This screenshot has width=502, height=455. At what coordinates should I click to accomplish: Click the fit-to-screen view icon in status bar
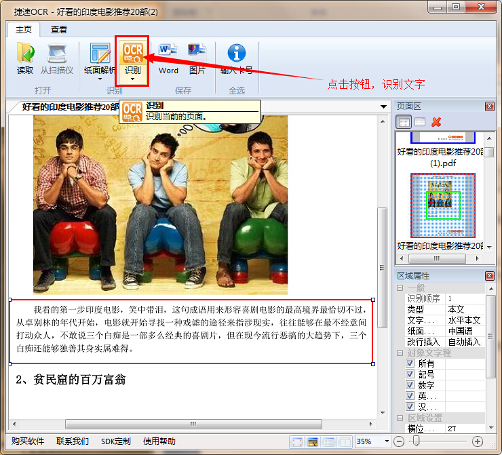click(x=297, y=442)
